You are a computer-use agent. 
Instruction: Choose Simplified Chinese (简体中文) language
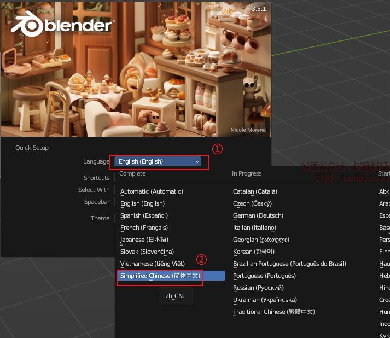(x=171, y=276)
